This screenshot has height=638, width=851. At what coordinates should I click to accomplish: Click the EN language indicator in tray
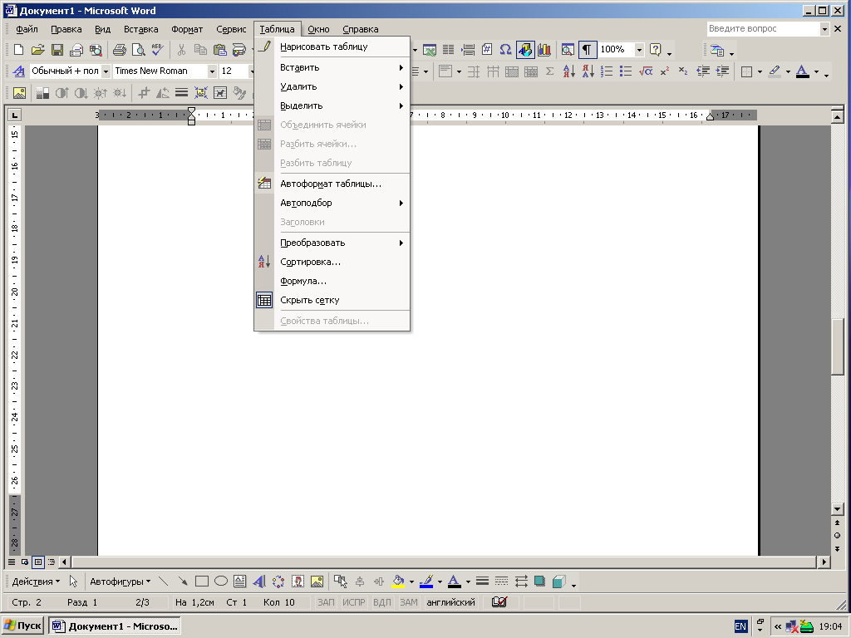pyautogui.click(x=740, y=626)
